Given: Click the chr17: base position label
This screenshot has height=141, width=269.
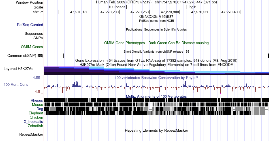Looking at the screenshot, I should (38, 12).
